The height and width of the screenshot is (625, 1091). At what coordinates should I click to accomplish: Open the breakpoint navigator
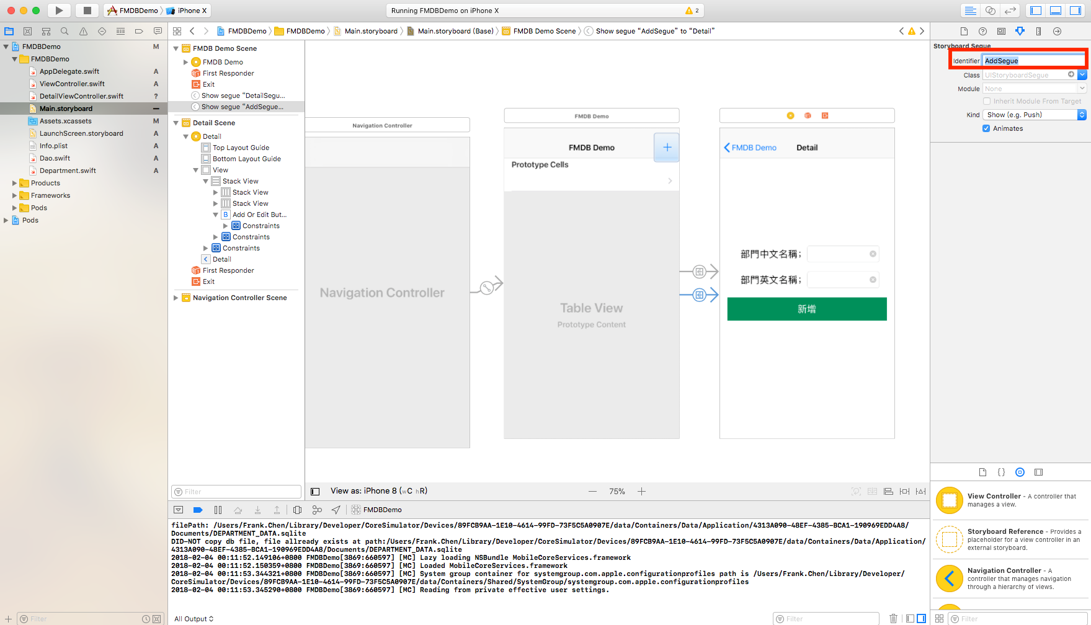139,31
